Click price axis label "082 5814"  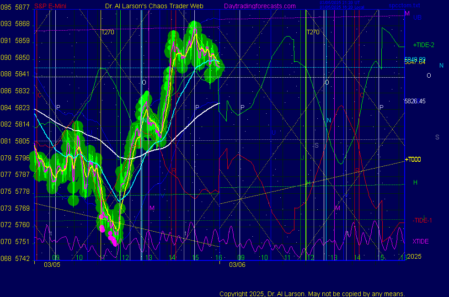(x=15, y=124)
